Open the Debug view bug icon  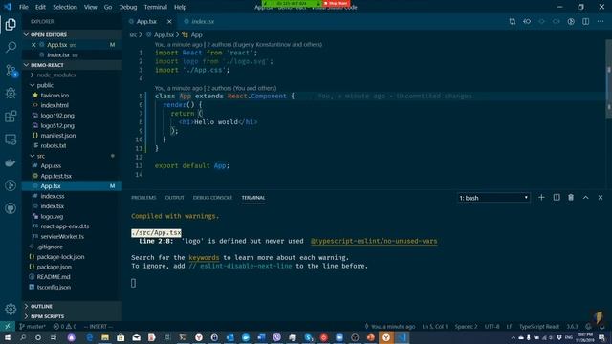(11, 93)
